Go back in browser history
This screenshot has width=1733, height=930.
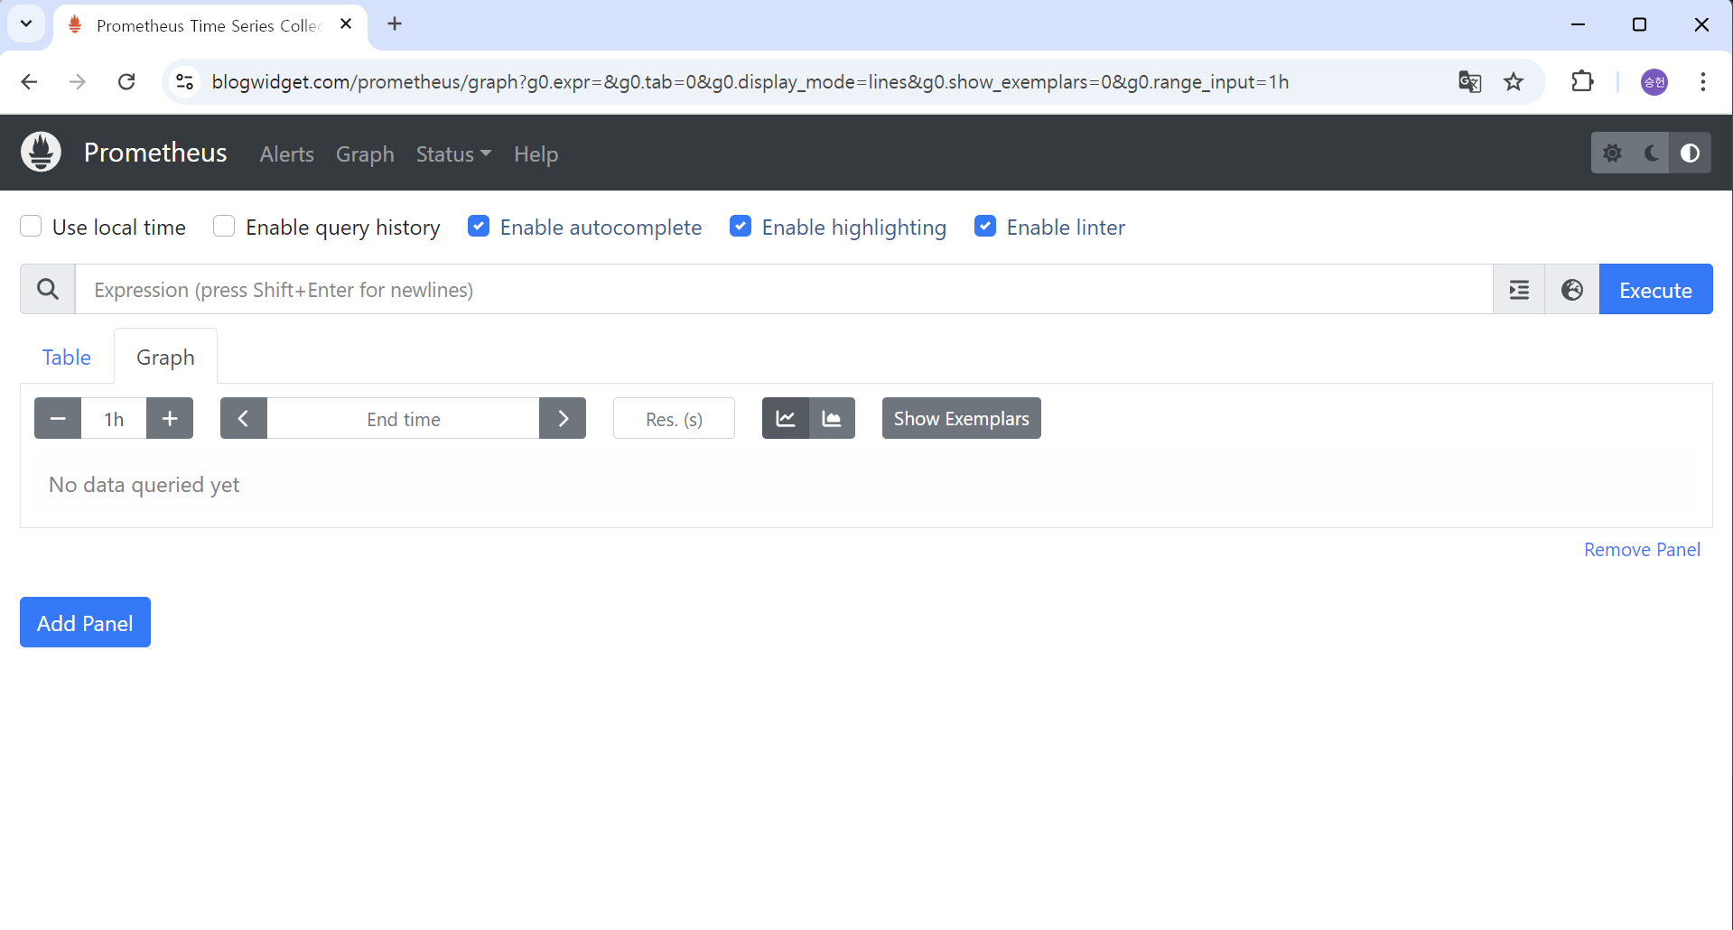pyautogui.click(x=29, y=82)
